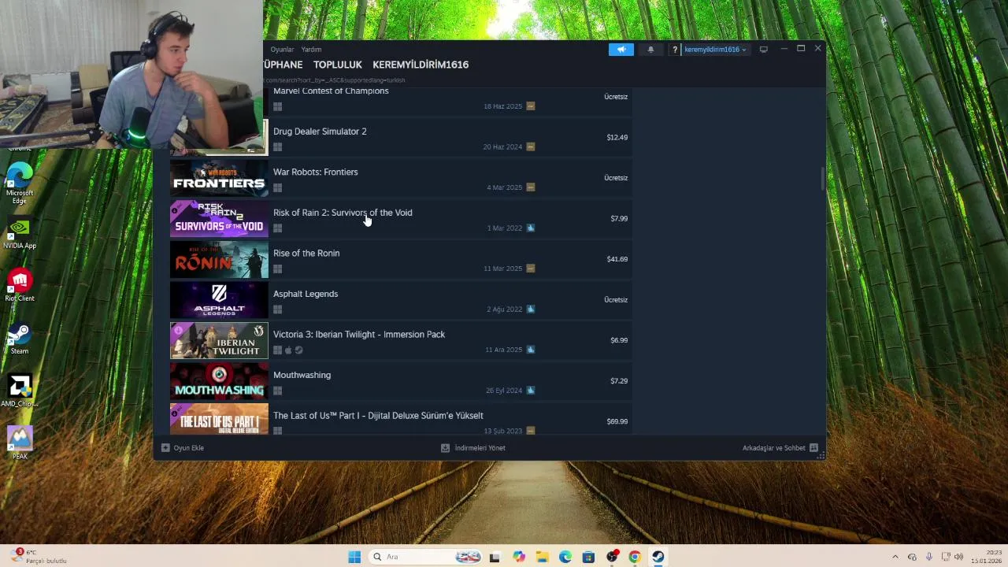Go to the TOPLULUK tab
The width and height of the screenshot is (1008, 567).
click(338, 65)
